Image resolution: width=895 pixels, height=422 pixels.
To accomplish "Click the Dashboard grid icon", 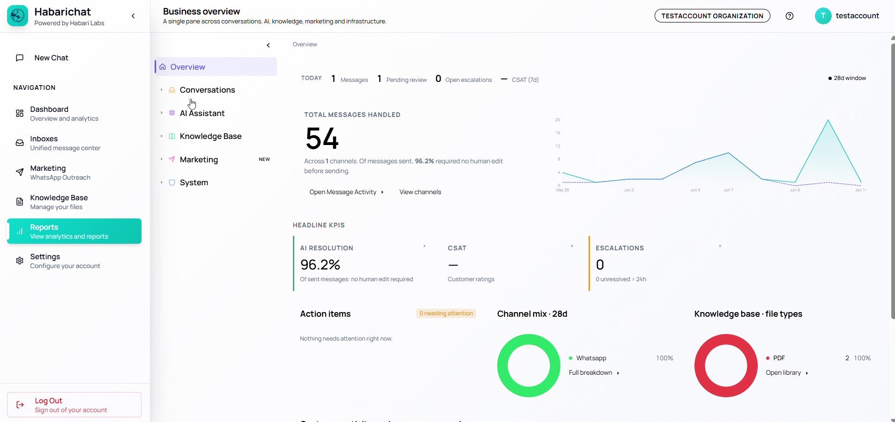I will coord(20,113).
